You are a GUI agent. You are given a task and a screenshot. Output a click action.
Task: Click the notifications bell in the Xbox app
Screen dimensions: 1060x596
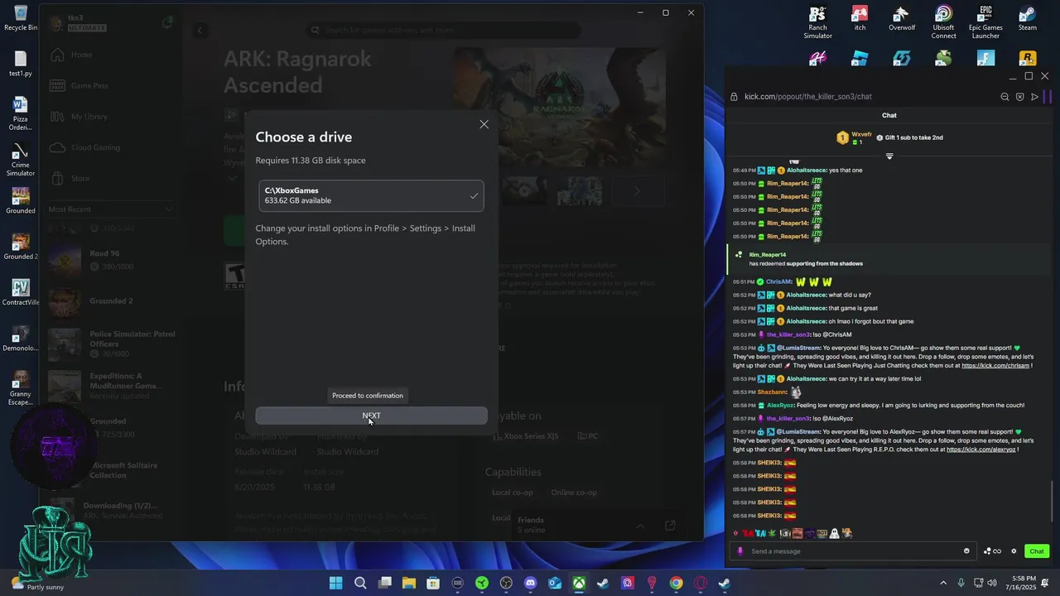pyautogui.click(x=167, y=23)
